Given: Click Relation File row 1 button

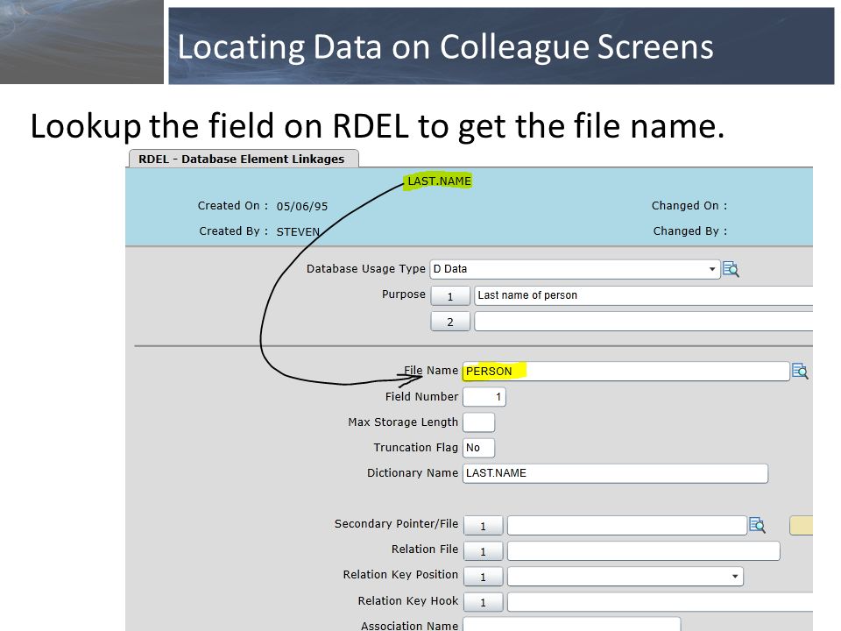Looking at the screenshot, I should [x=484, y=551].
